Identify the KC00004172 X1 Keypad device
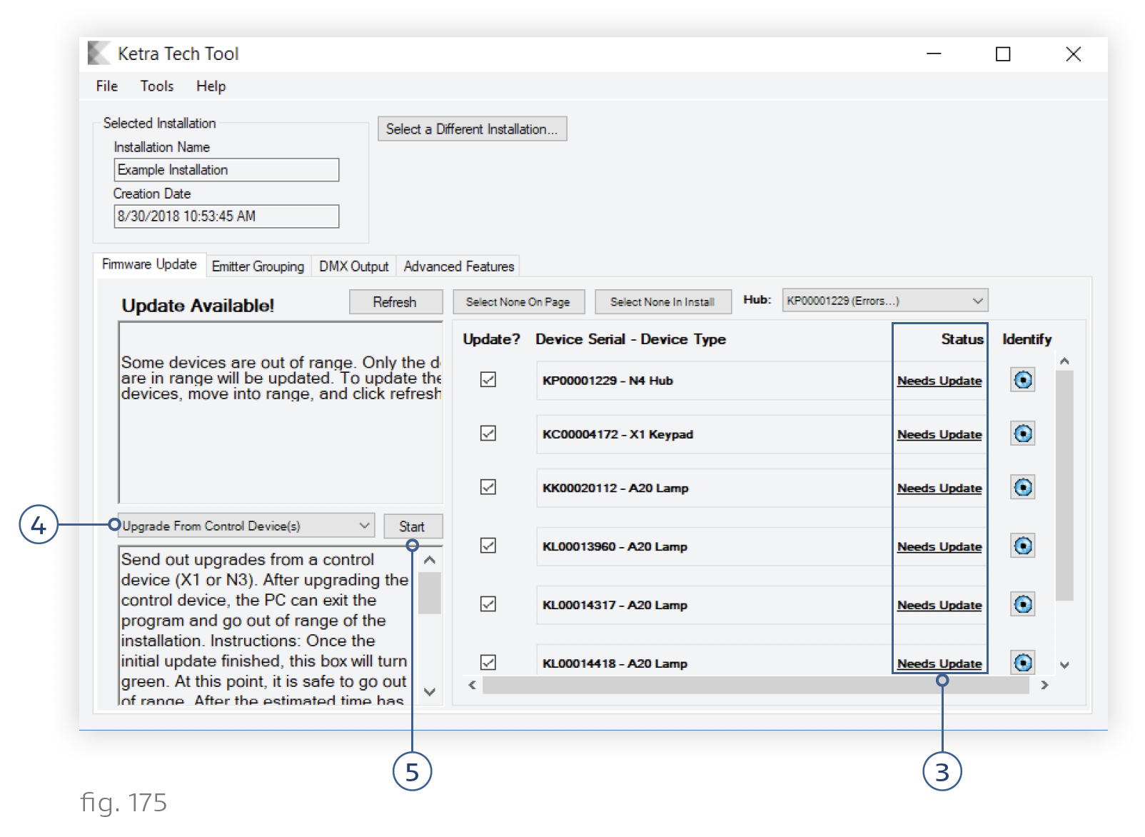 click(1023, 433)
